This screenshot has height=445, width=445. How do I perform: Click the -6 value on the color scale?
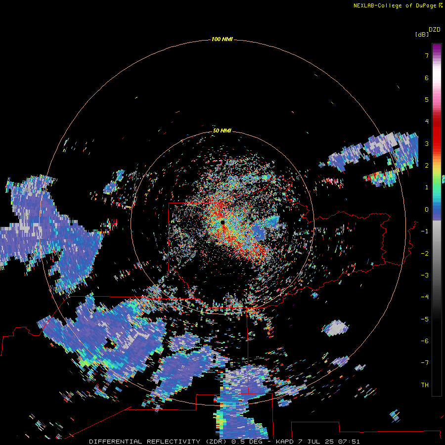coord(425,341)
